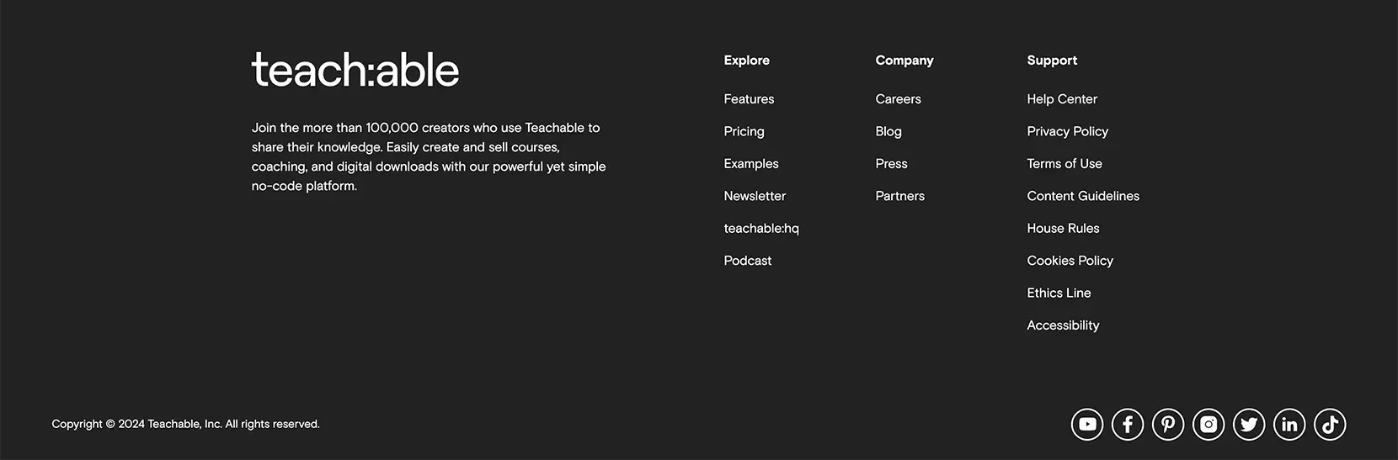This screenshot has height=460, width=1398.
Task: Visit the LinkedIn icon
Action: pos(1289,425)
